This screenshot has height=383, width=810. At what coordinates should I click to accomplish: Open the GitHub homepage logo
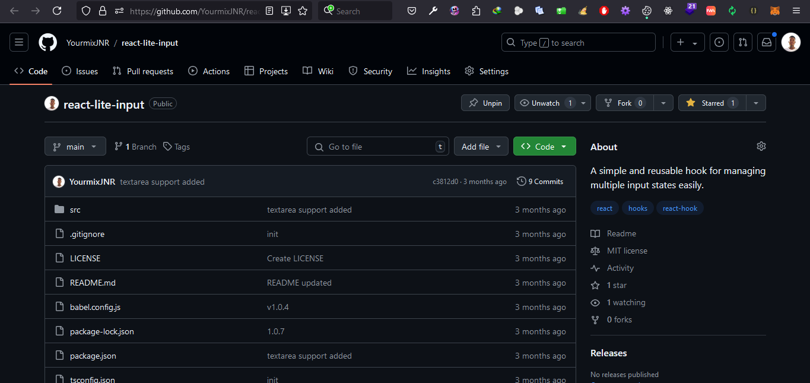pos(48,43)
